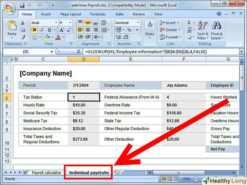Apply Comma Style number format

pyautogui.click(x=137, y=30)
